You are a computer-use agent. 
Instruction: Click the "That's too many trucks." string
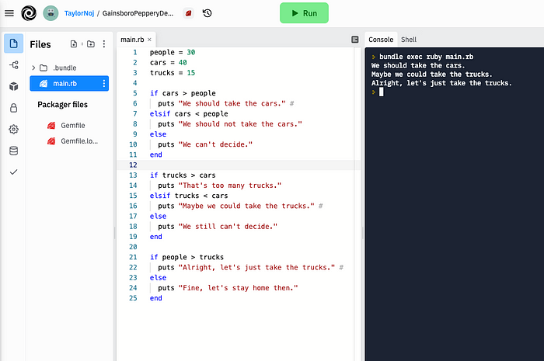pyautogui.click(x=230, y=186)
